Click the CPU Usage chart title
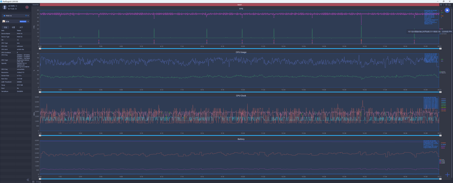This screenshot has width=453, height=183. coord(241,52)
